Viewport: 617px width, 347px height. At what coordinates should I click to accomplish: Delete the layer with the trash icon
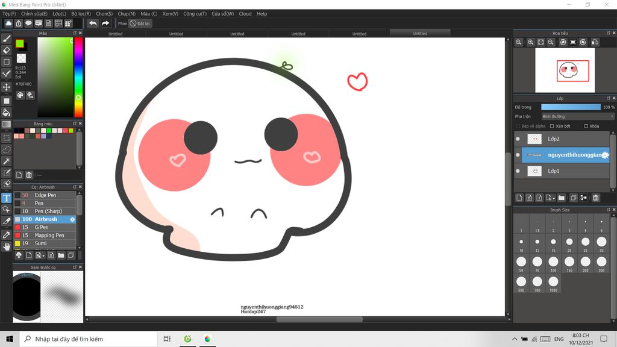[596, 198]
